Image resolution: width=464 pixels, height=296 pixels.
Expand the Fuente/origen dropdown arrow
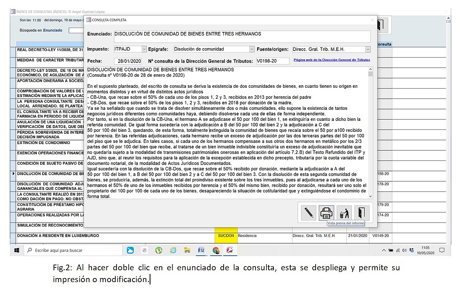[368, 49]
